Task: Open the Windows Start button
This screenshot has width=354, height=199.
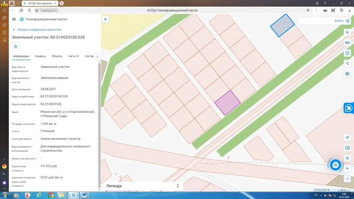Action: click(x=4, y=195)
